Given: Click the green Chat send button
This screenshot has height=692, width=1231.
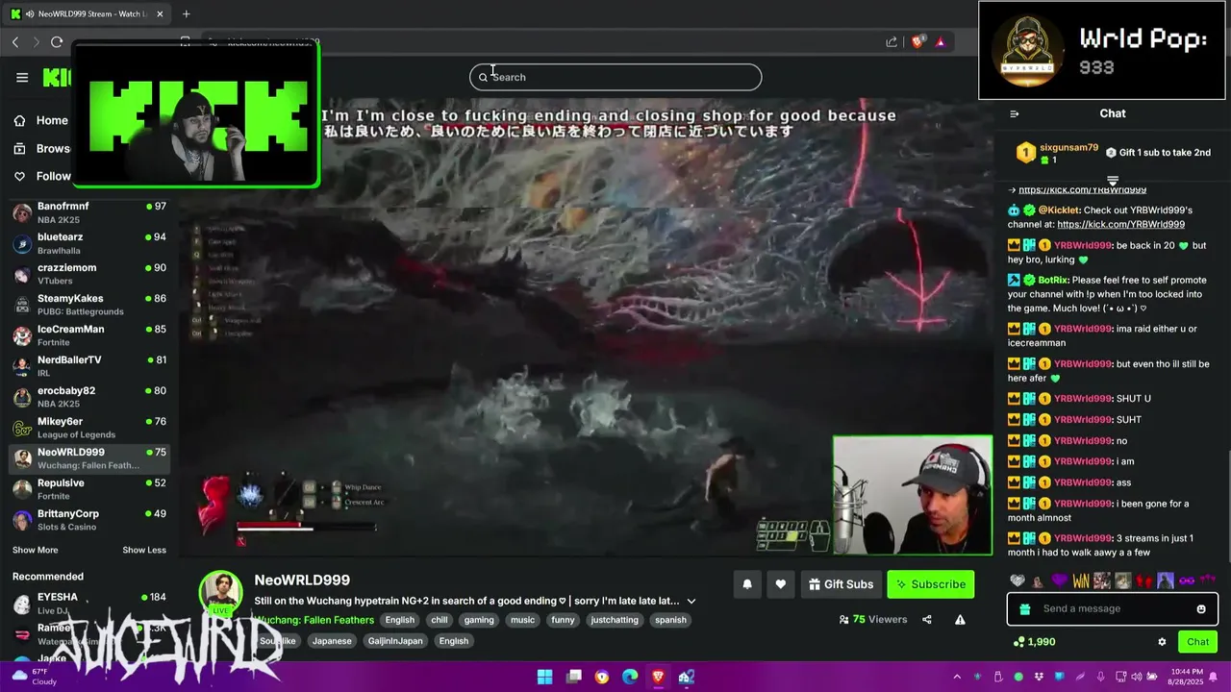Looking at the screenshot, I should click(1197, 642).
